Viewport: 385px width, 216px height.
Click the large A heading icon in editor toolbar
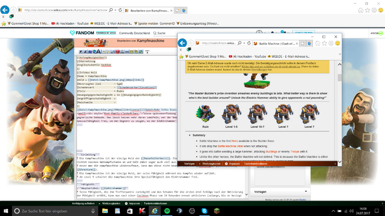(99, 52)
